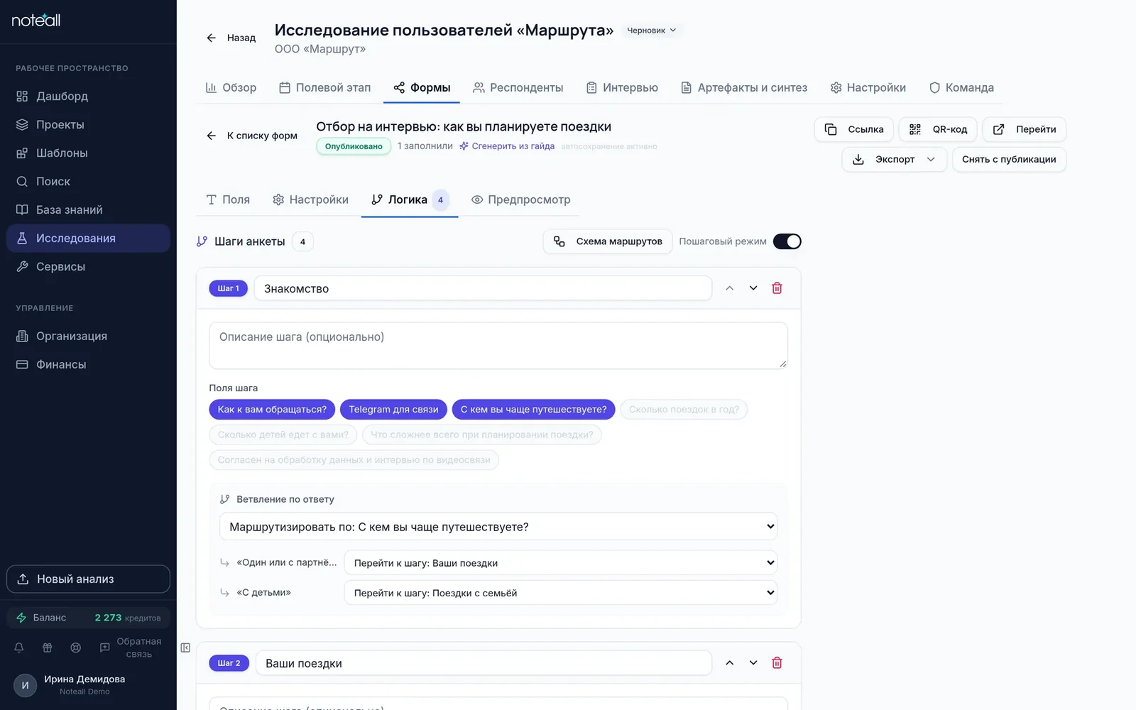The image size is (1136, 710).
Task: Open Черновик status dropdown
Action: (651, 31)
